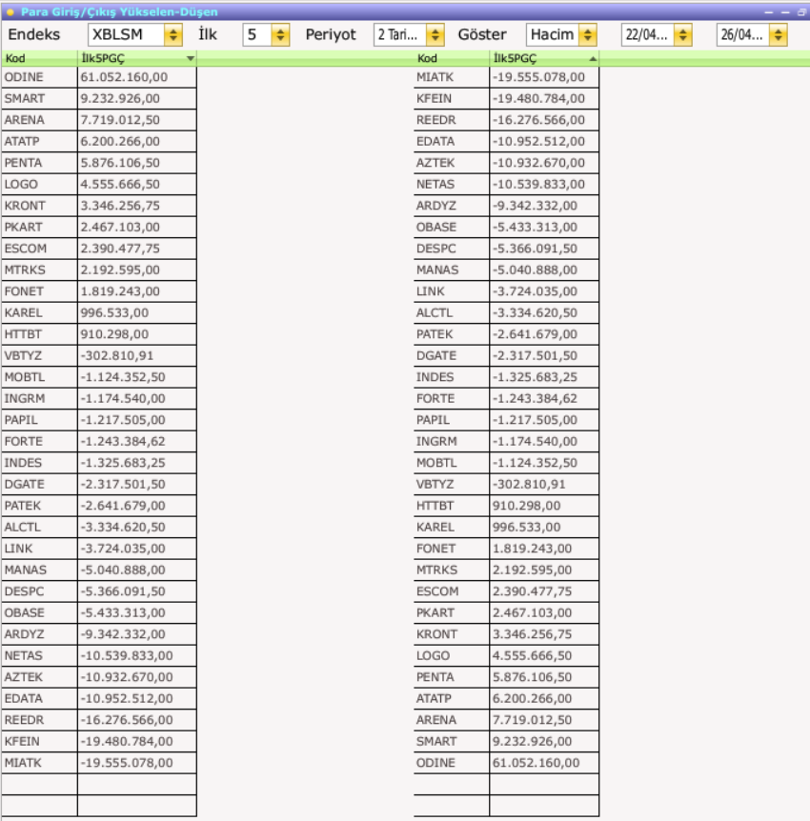
Task: Click the yellow dot icon in title bar
Action: pyautogui.click(x=10, y=11)
